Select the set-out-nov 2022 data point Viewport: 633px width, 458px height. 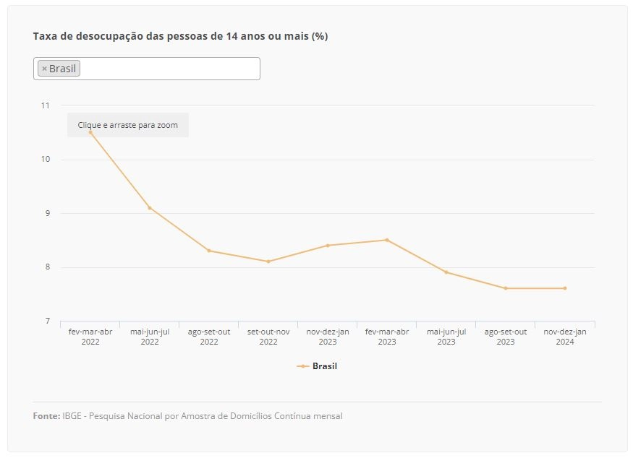268,262
